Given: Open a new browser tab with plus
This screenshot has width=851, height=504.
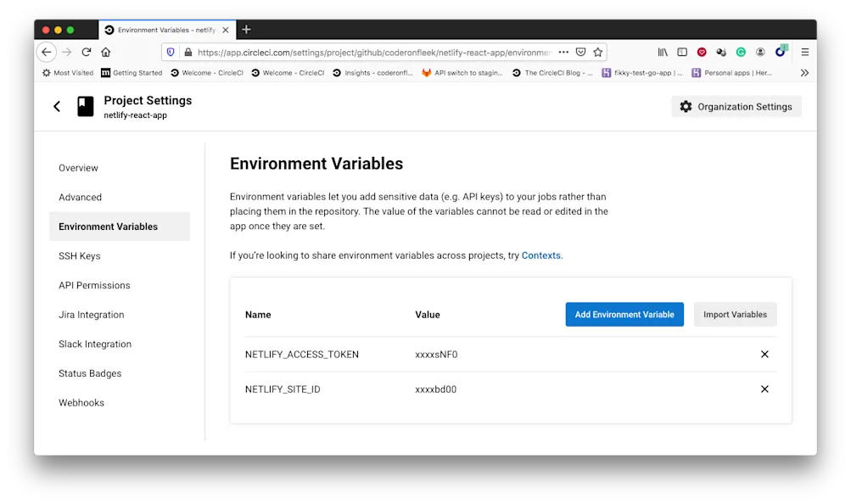Looking at the screenshot, I should tap(246, 30).
